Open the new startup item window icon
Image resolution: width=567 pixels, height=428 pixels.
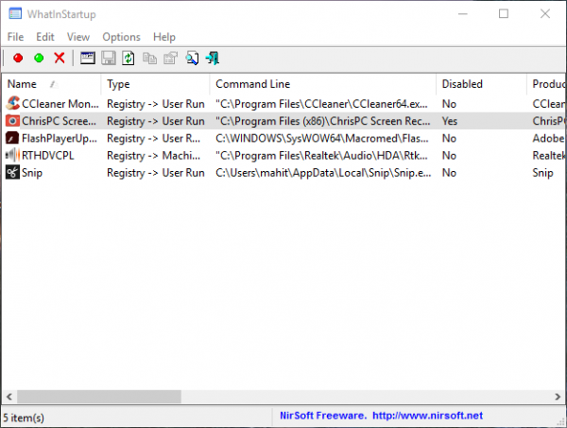88,58
